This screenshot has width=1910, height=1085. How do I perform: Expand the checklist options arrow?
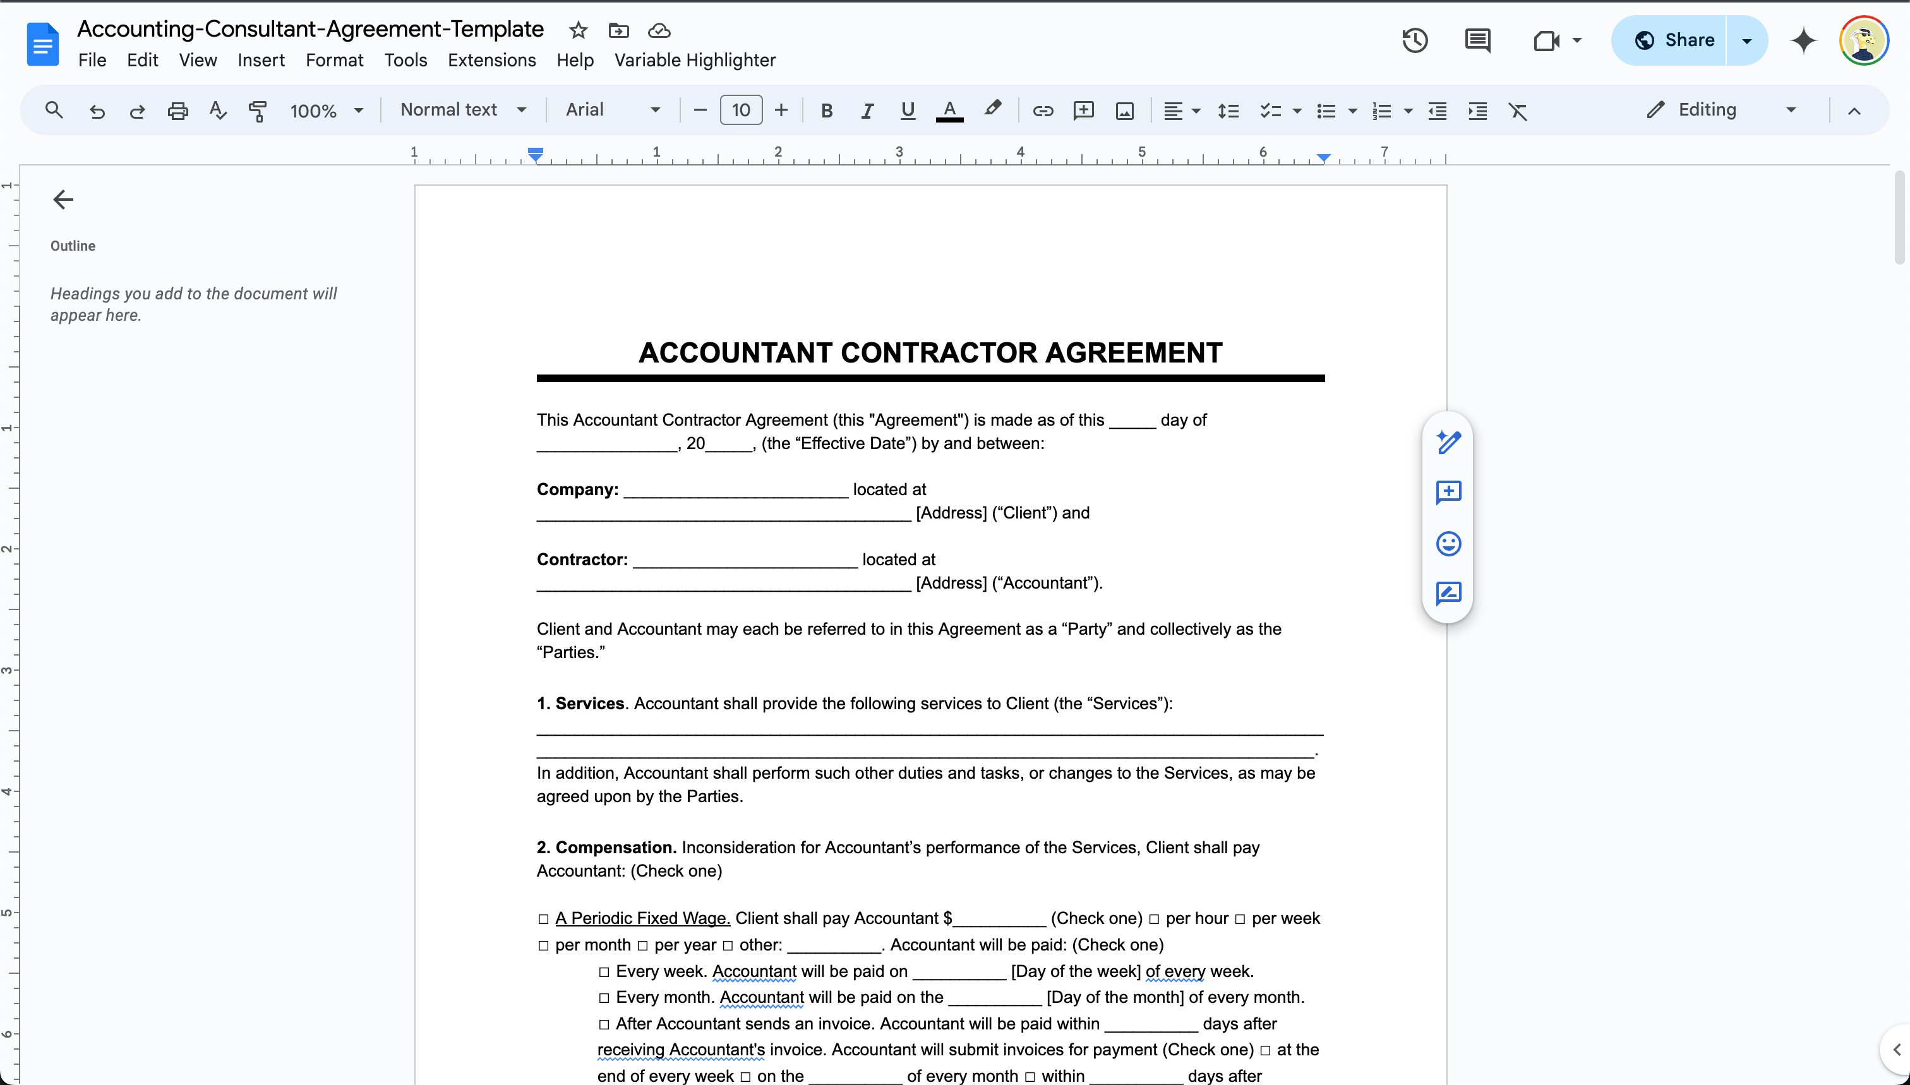(1297, 111)
